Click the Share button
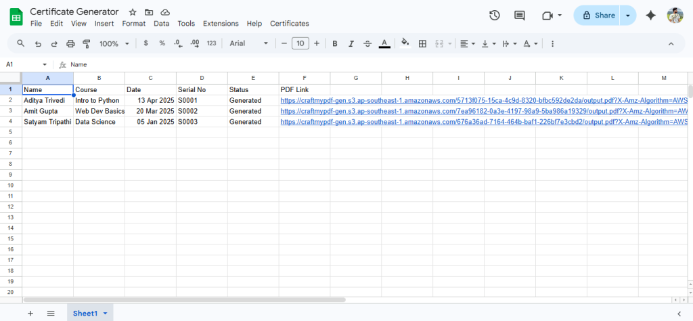Screen dimensions: 693x321 click(x=598, y=16)
